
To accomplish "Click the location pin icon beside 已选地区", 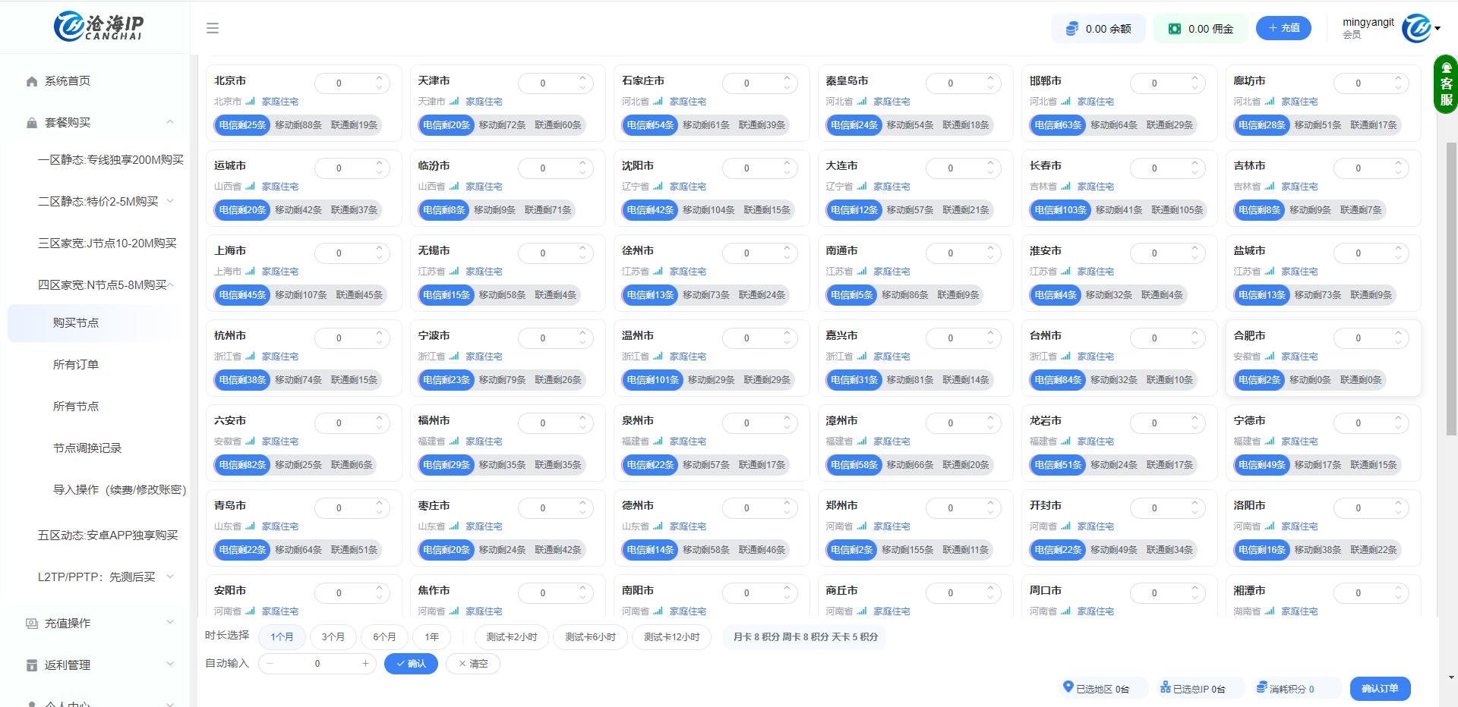I will pos(1069,689).
